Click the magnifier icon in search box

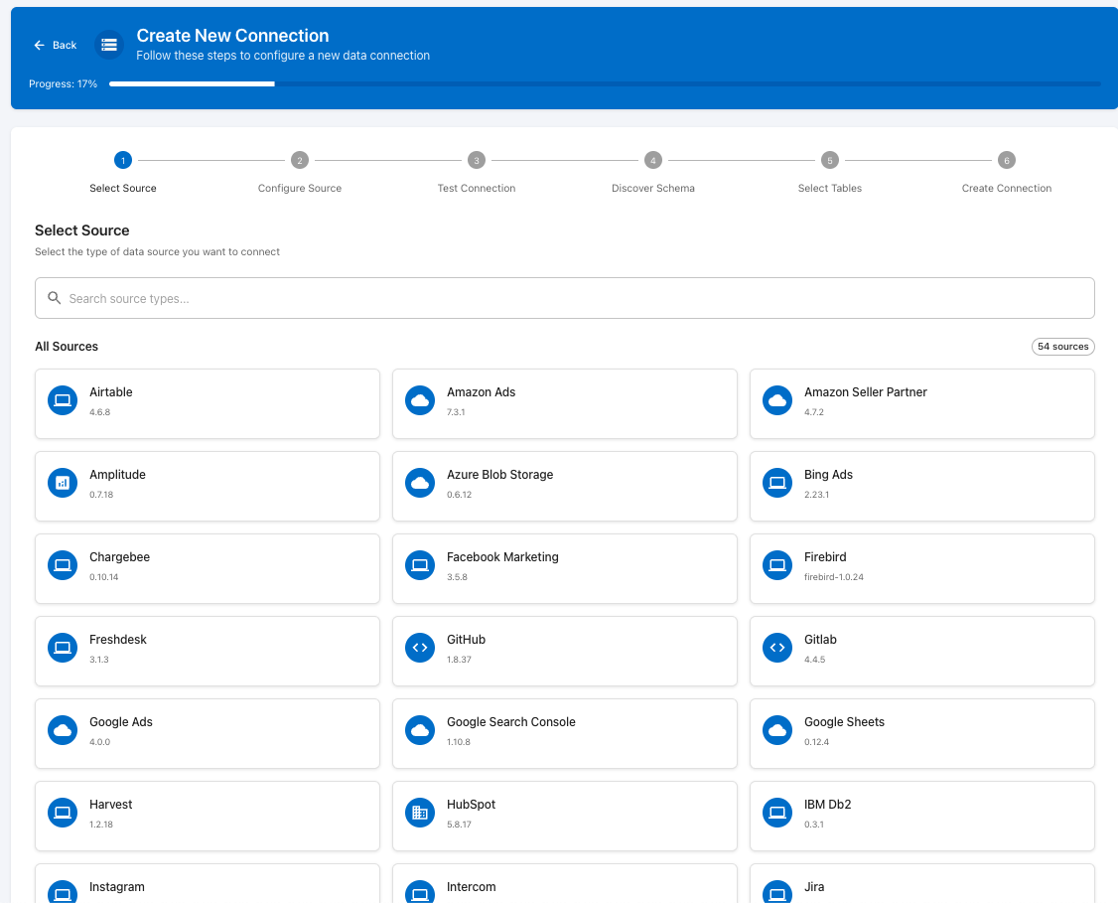point(55,298)
